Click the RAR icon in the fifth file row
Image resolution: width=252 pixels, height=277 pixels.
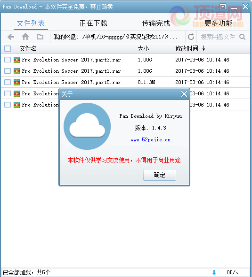click(16, 105)
